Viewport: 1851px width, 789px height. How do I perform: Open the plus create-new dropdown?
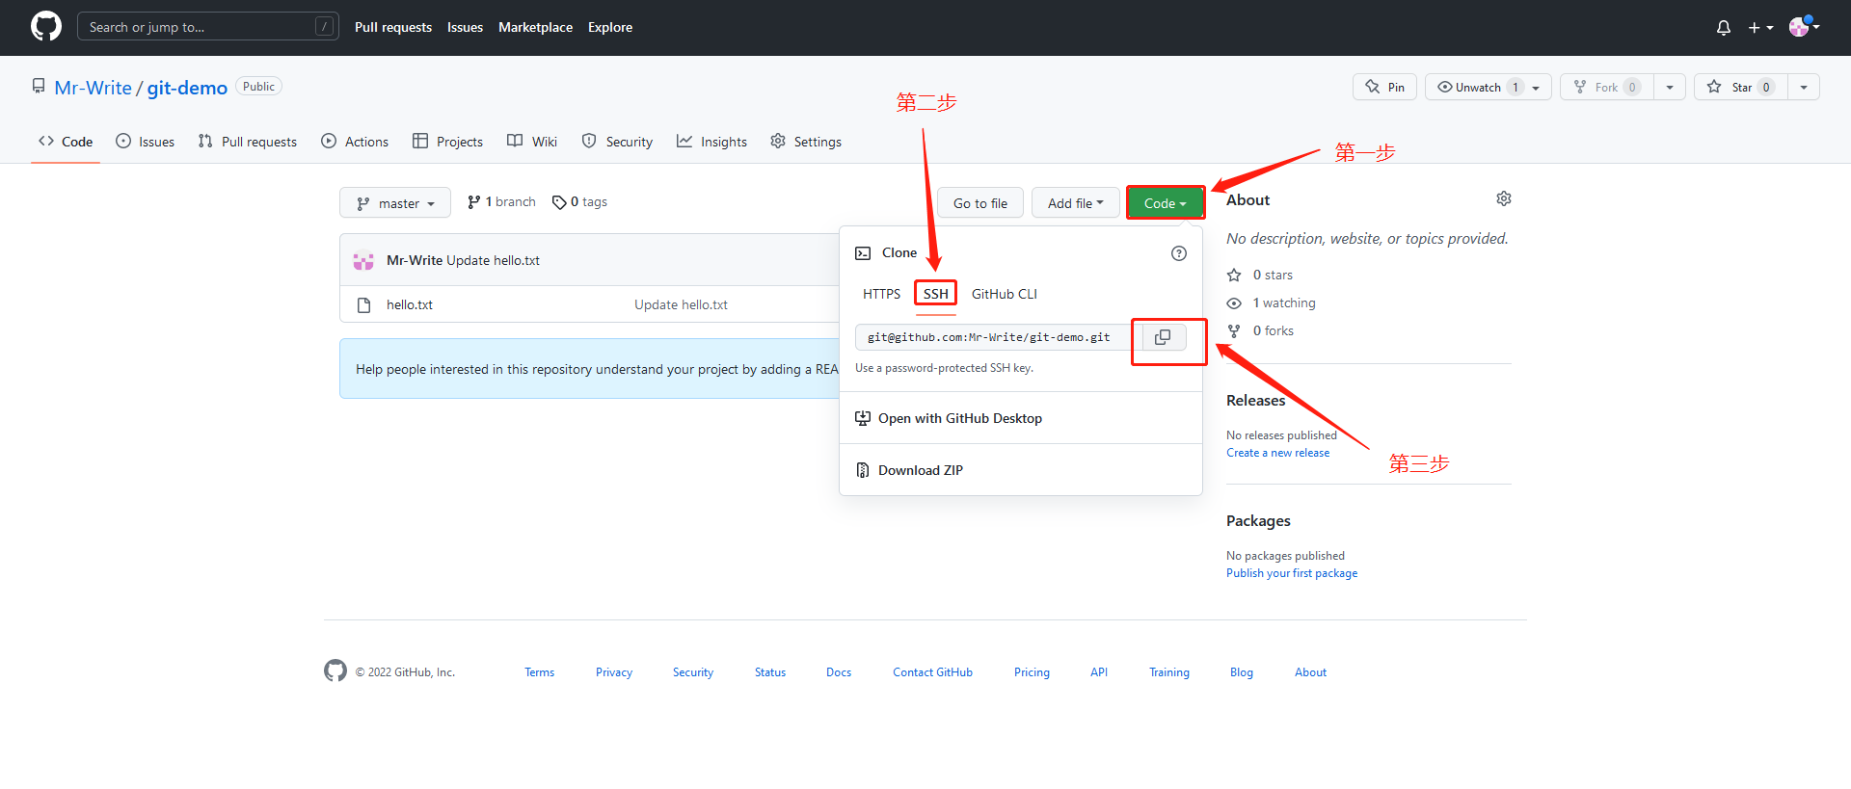(x=1760, y=28)
